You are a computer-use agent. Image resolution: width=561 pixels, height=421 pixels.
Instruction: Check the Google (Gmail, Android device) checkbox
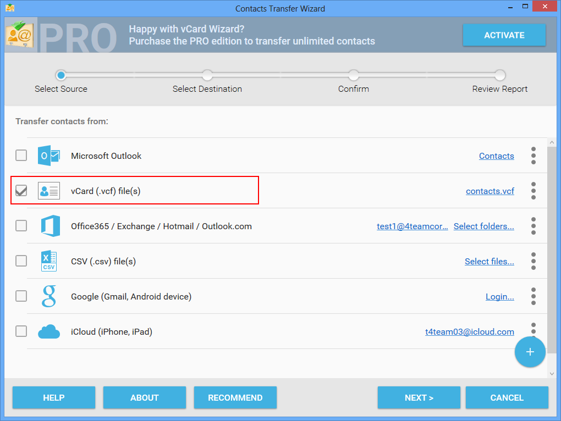point(21,296)
